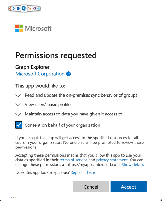The width and height of the screenshot is (162, 201).
Task: Open the privacy statement link
Action: [112, 160]
